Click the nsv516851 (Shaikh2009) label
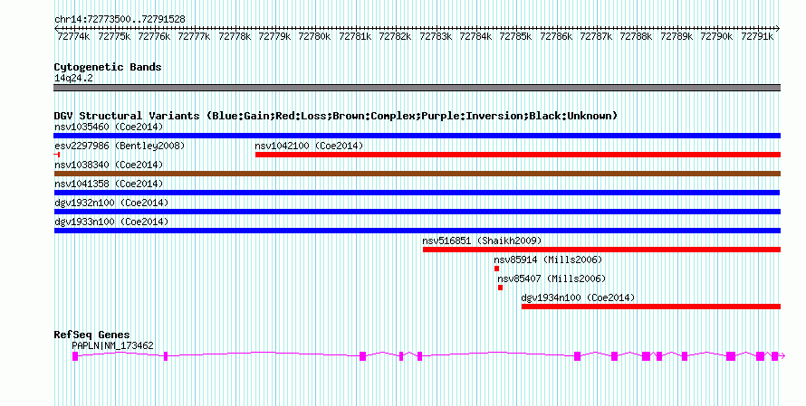The image size is (806, 406). pos(482,241)
